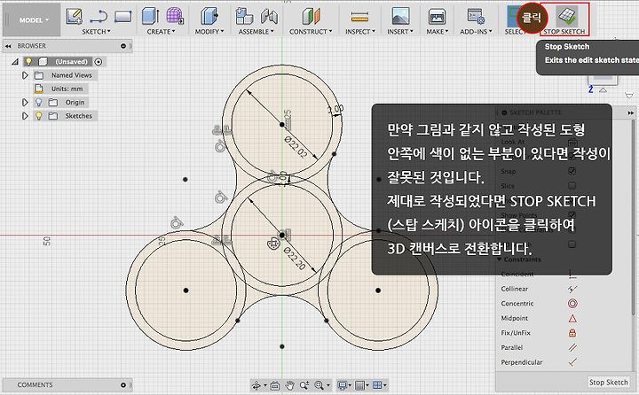
Task: Select the Named Views browser item
Action: click(72, 75)
